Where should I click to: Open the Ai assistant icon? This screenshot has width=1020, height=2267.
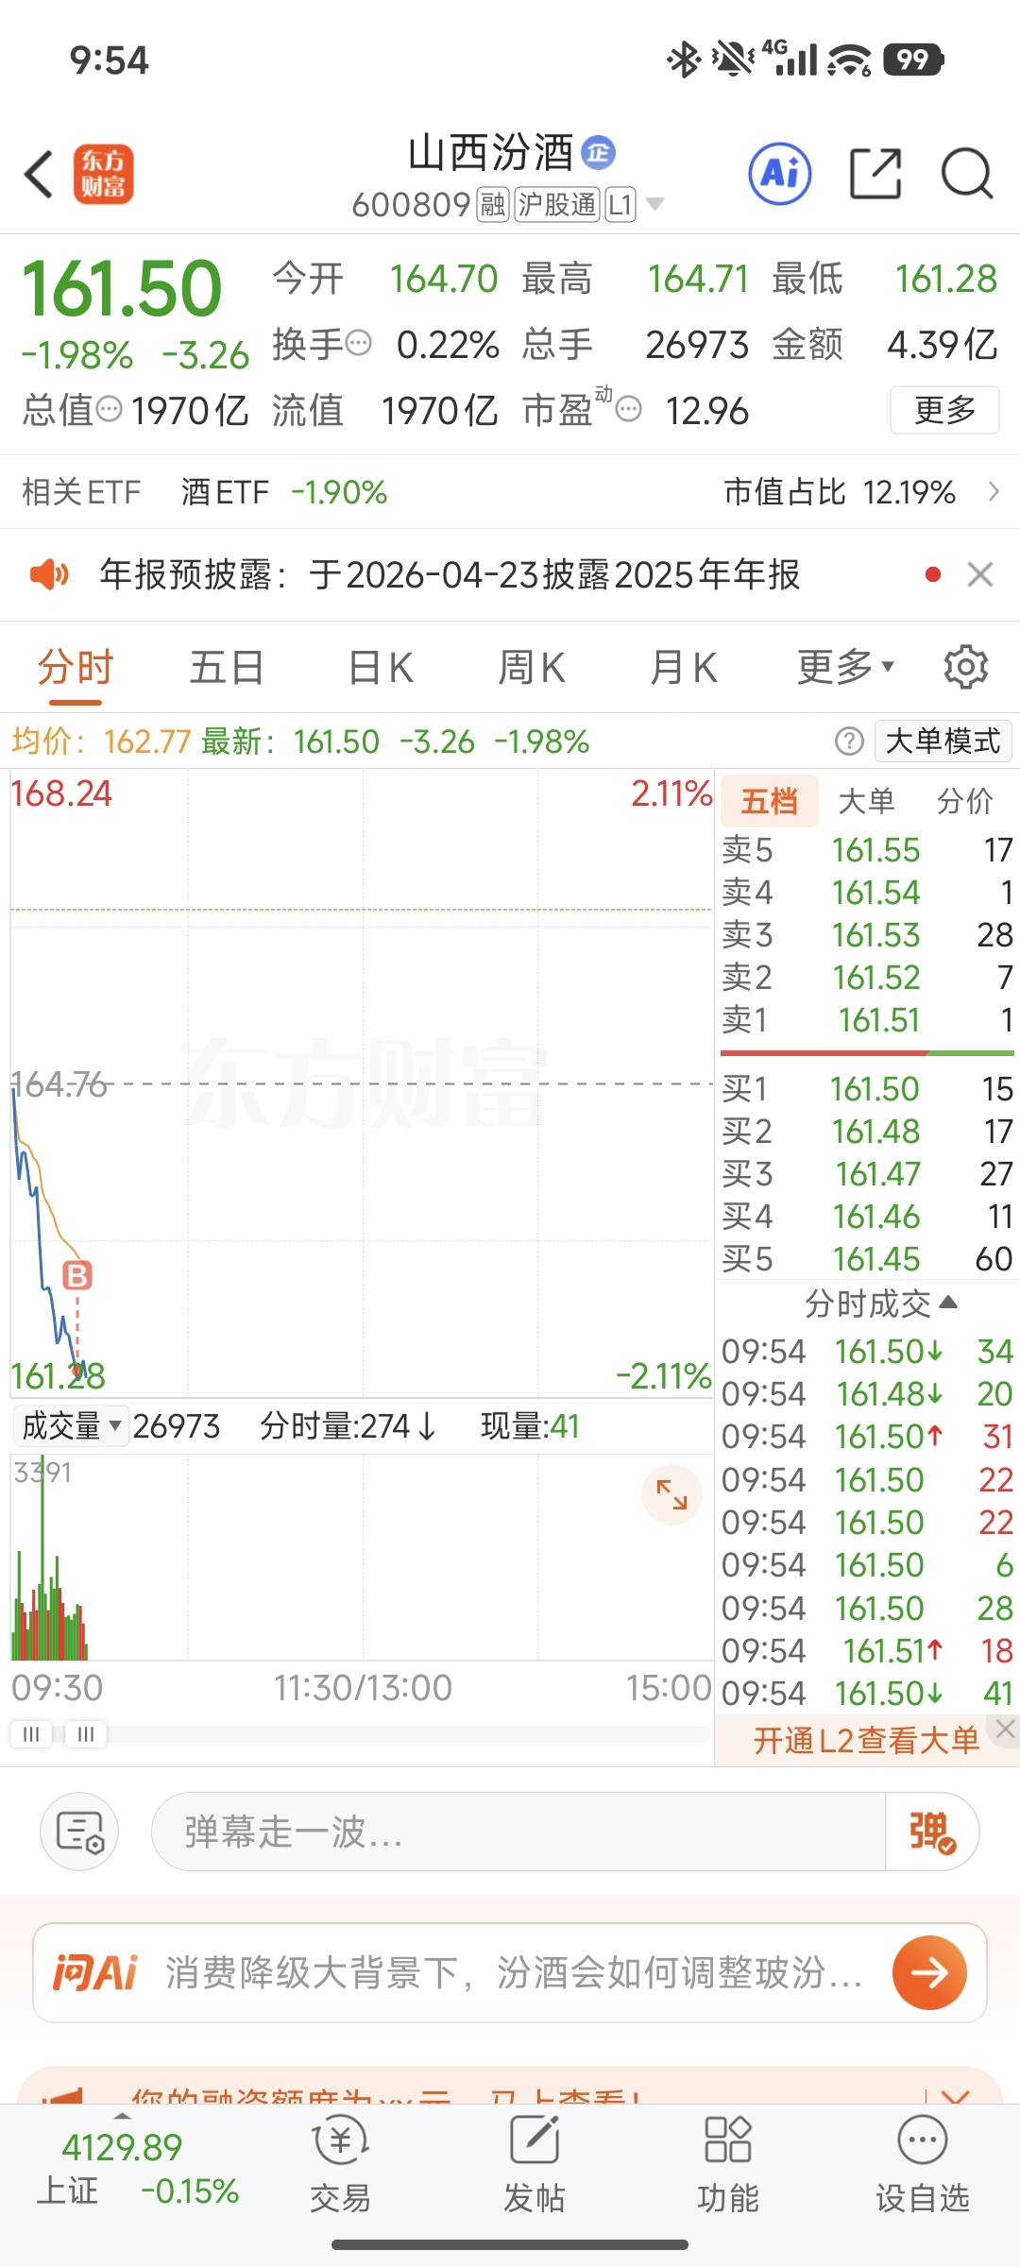(780, 174)
